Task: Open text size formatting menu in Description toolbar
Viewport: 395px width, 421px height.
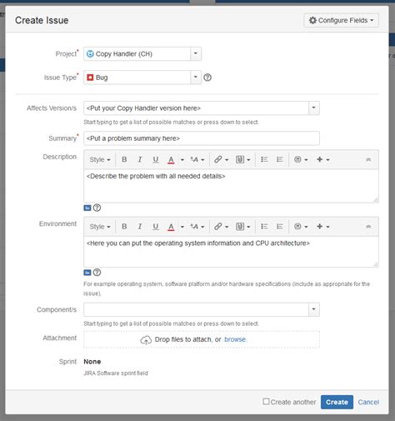Action: pos(197,159)
